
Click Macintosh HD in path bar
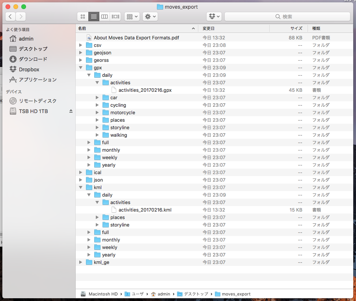click(99, 294)
